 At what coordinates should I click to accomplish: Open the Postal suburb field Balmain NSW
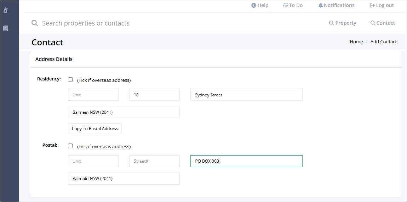tap(124, 179)
